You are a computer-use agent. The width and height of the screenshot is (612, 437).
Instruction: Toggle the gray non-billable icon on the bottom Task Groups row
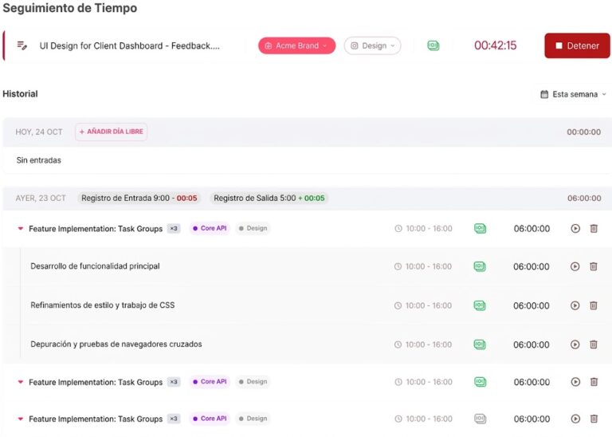(480, 419)
